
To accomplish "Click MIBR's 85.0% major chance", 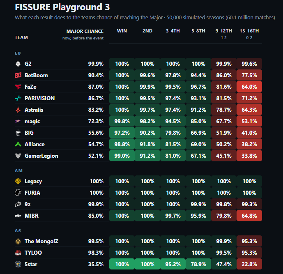I will (x=96, y=216).
